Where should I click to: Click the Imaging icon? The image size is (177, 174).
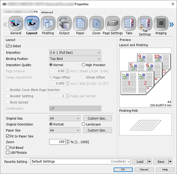click(x=161, y=24)
